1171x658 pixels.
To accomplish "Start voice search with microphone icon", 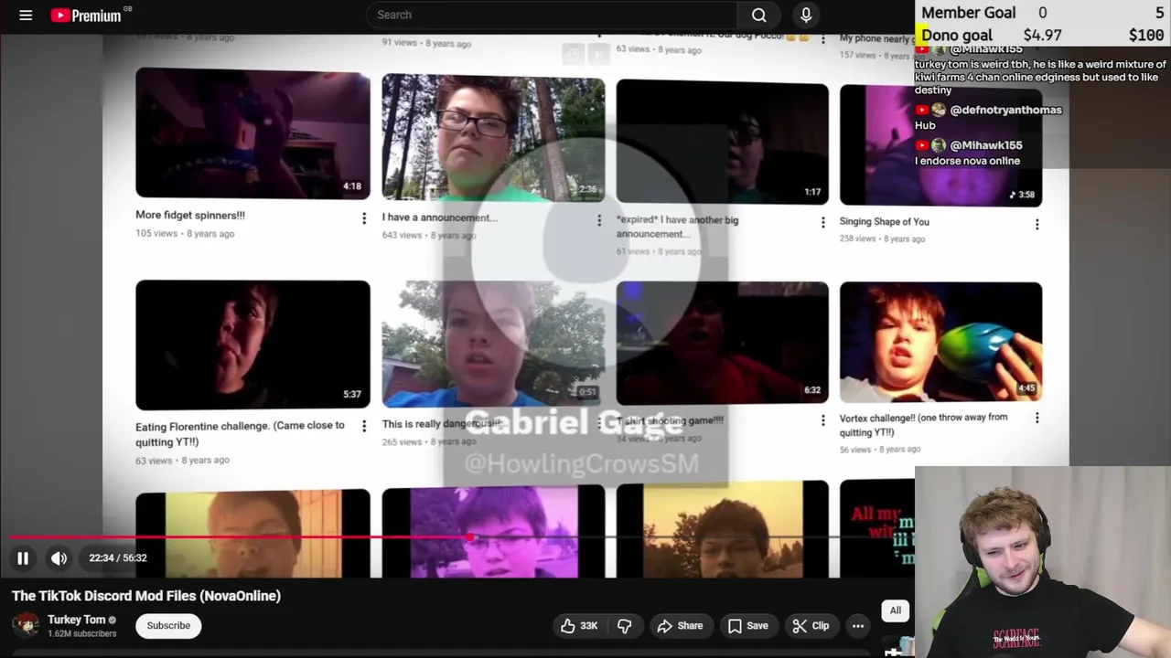I will (806, 15).
